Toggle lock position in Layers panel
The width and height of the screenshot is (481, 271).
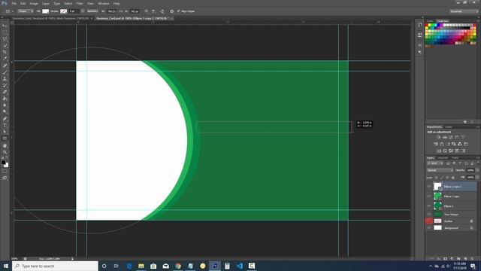point(447,178)
